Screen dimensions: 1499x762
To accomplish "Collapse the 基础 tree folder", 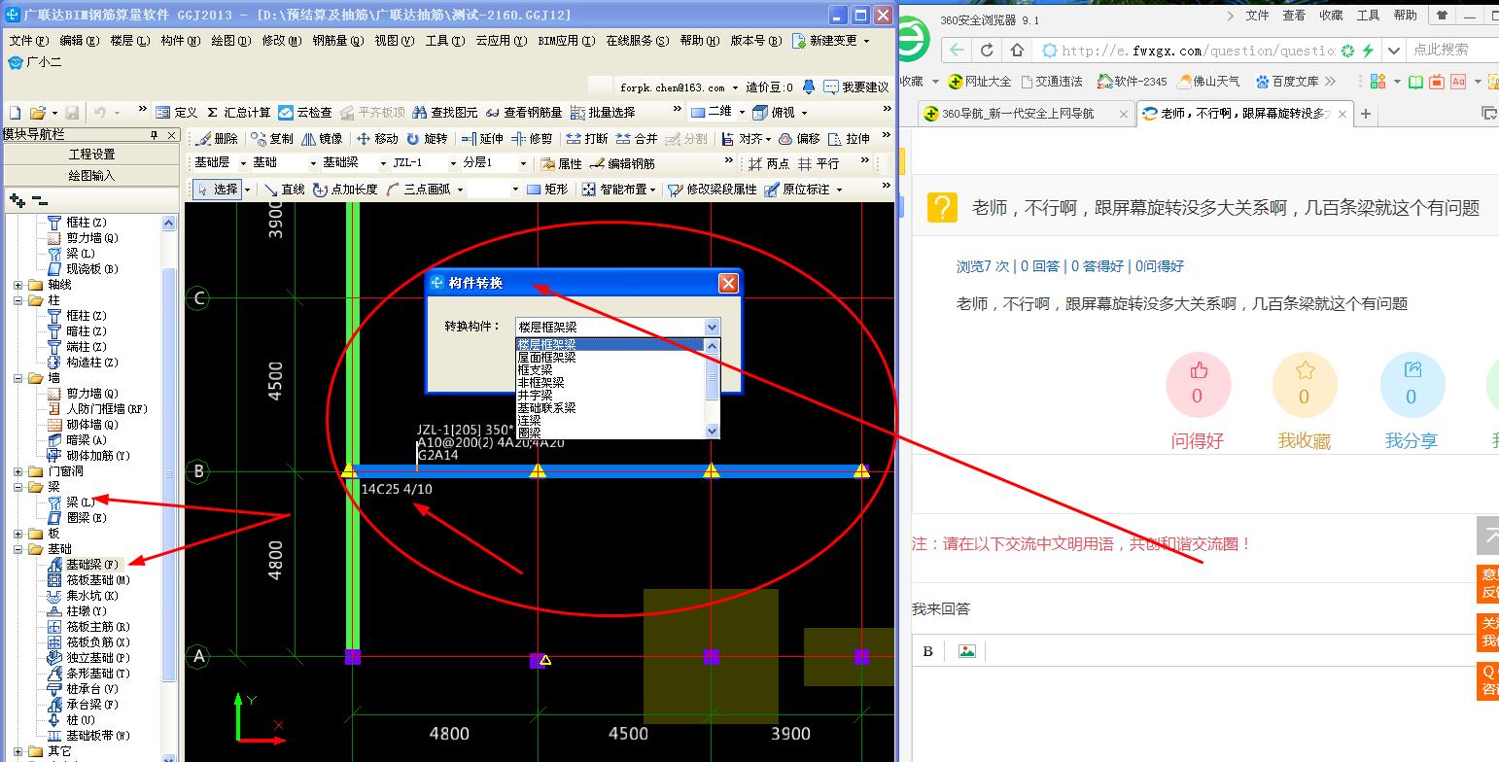I will (x=18, y=549).
